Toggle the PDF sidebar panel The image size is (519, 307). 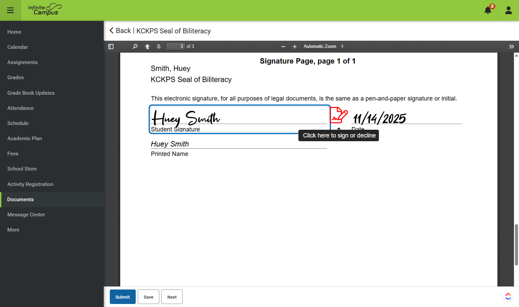tap(111, 47)
